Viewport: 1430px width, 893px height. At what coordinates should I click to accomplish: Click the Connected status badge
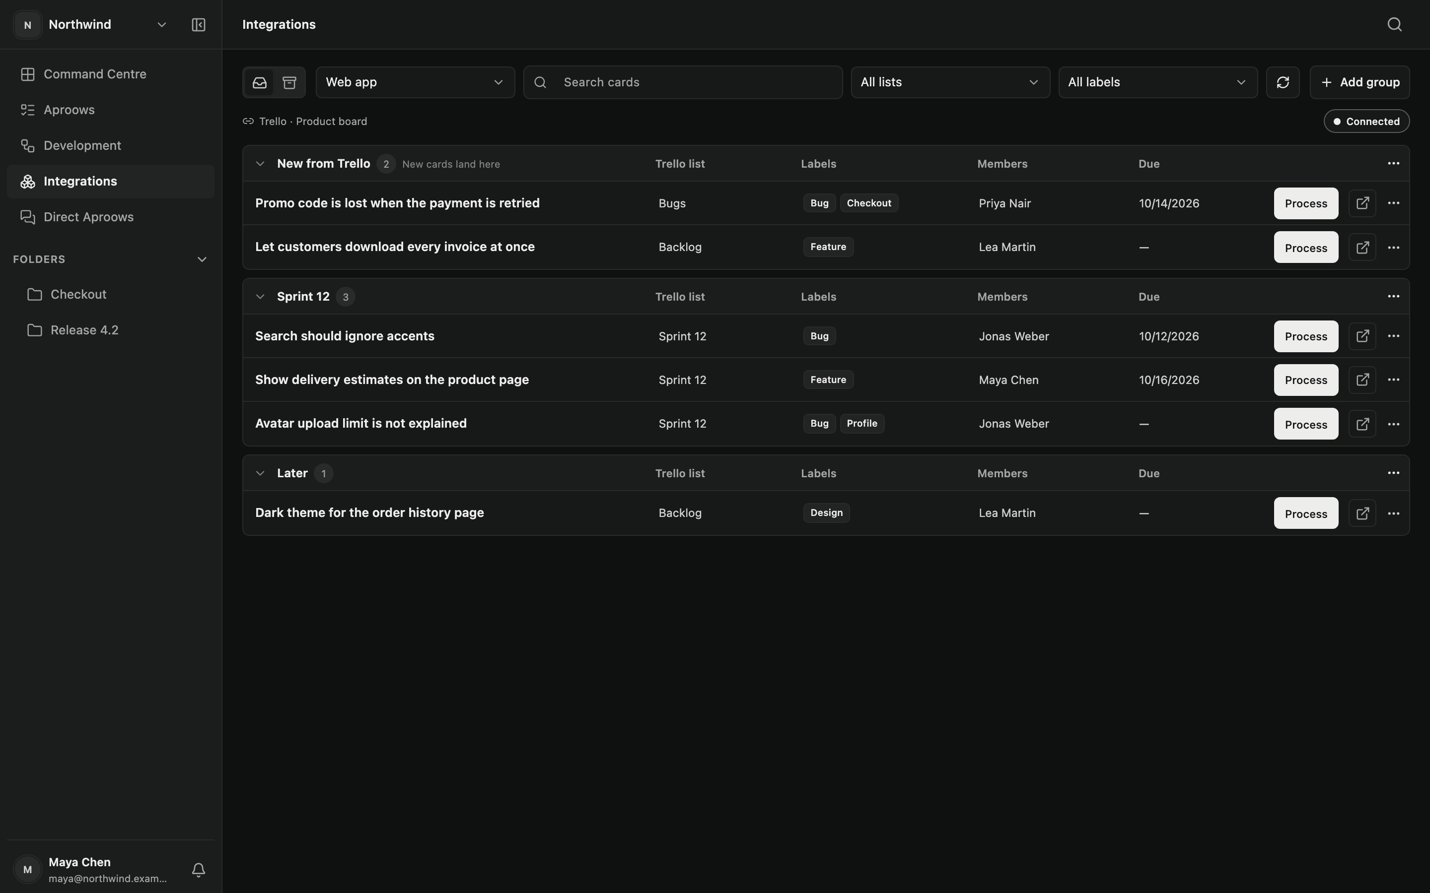click(x=1366, y=121)
